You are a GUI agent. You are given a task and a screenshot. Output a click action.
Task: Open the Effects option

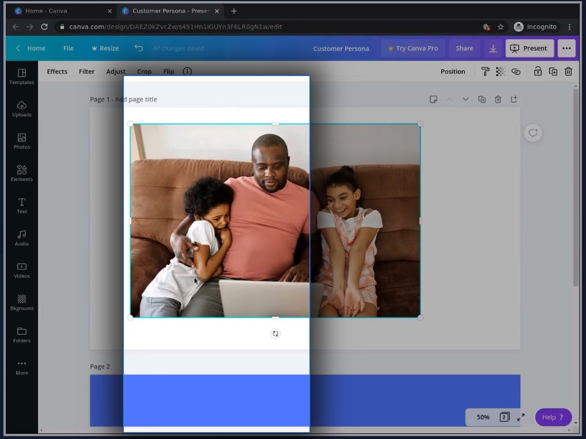(x=57, y=71)
